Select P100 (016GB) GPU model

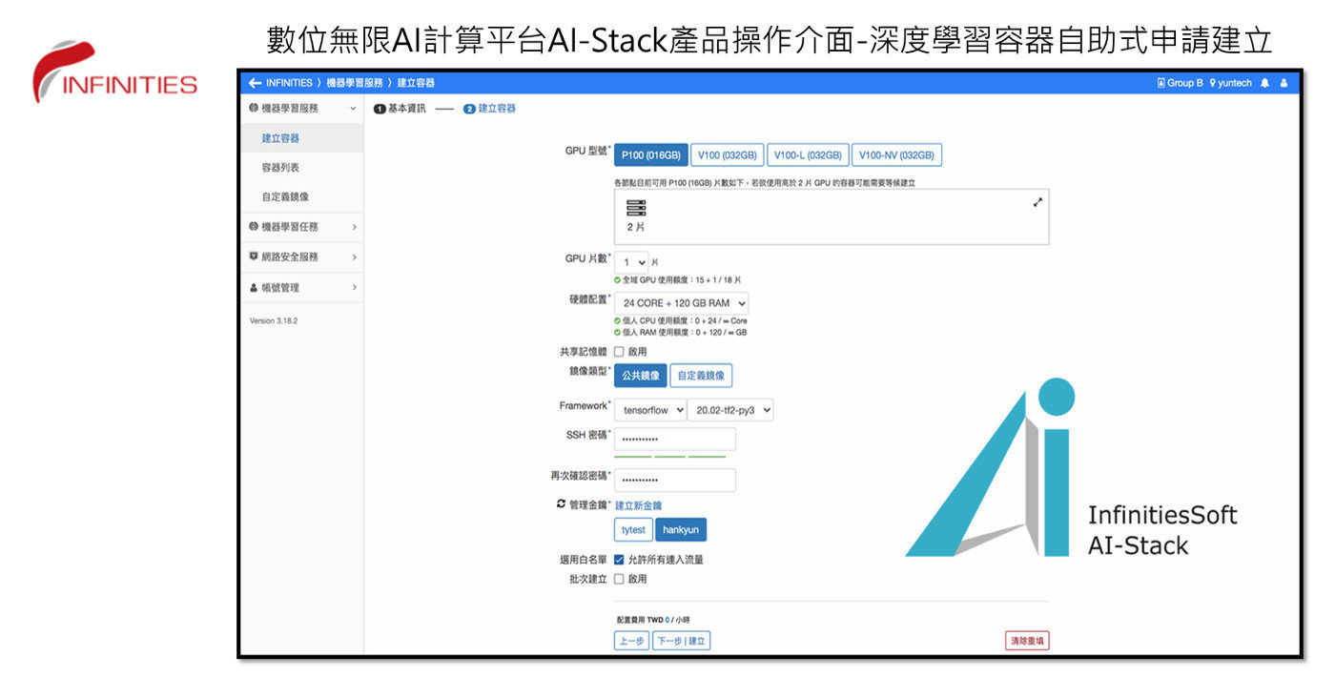pyautogui.click(x=650, y=155)
